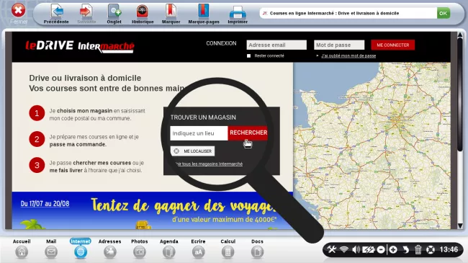Open the Calcul spreadsheet app
468x263 pixels.
pyautogui.click(x=228, y=249)
